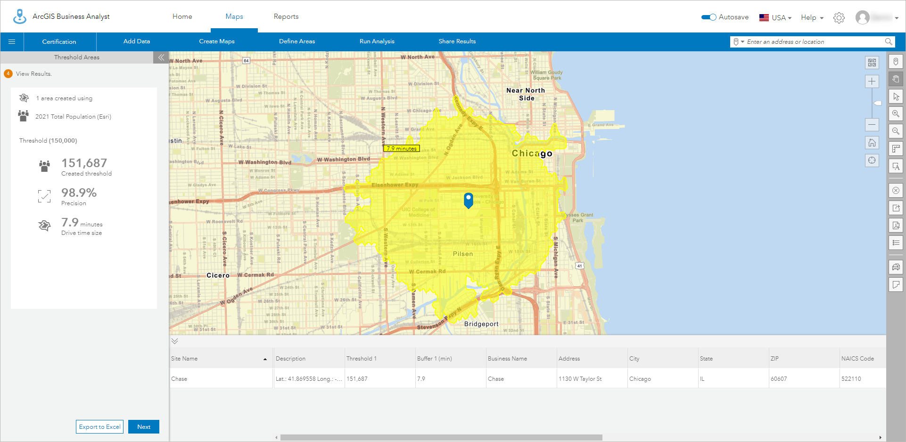Open the USA country dropdown

(775, 18)
